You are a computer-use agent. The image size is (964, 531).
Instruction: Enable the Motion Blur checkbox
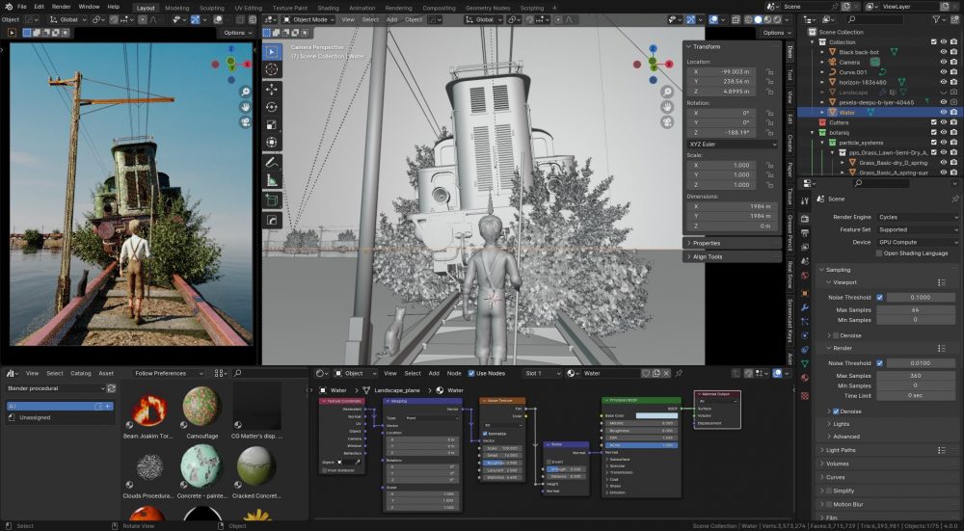click(829, 505)
